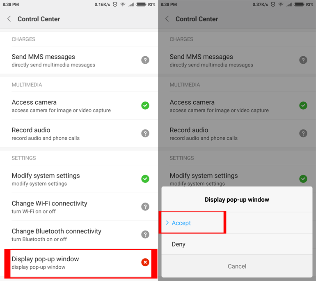Tap back arrow in left Control Center header

(9, 19)
